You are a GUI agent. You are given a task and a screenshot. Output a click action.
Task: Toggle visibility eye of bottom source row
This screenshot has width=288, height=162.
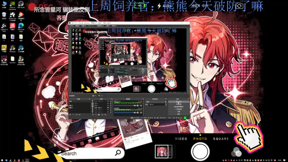pos(108,112)
